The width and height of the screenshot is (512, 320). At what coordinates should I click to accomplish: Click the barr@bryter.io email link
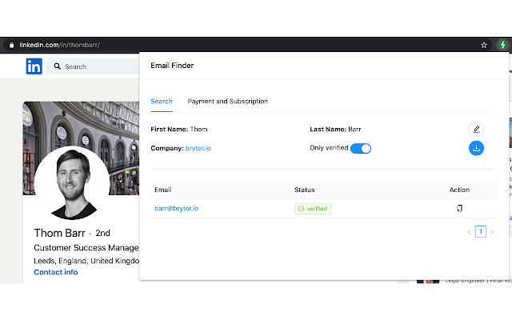tap(176, 208)
